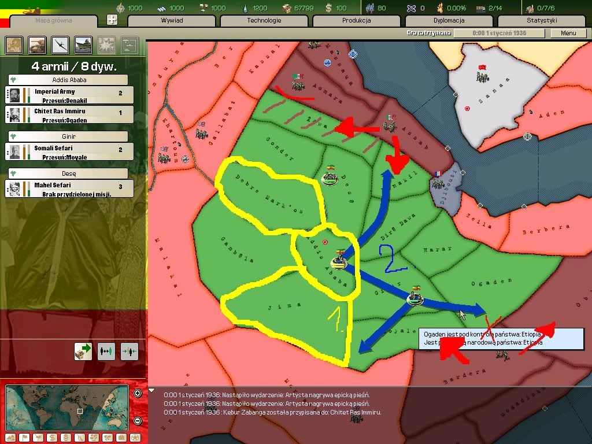Viewport: 592px width, 444px height.
Task: Click the merge units icon with inward arrows
Action: coord(129,351)
